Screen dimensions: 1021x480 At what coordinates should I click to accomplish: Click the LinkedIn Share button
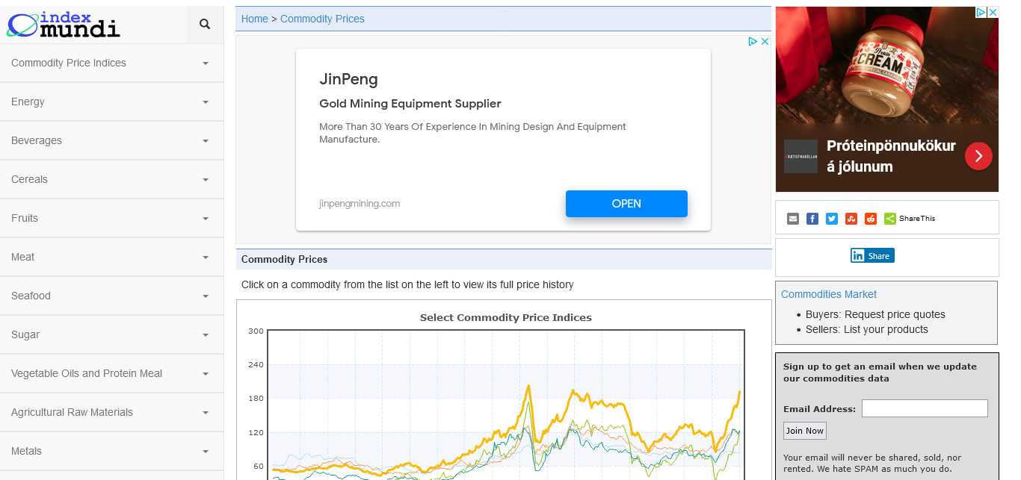click(x=872, y=255)
